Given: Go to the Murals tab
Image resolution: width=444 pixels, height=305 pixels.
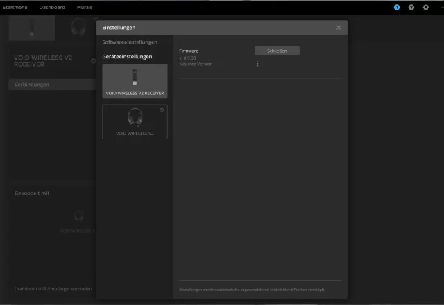Looking at the screenshot, I should [85, 7].
